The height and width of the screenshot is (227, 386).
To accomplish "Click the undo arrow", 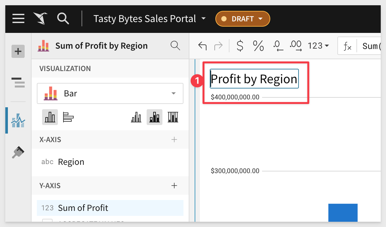I will click(203, 46).
